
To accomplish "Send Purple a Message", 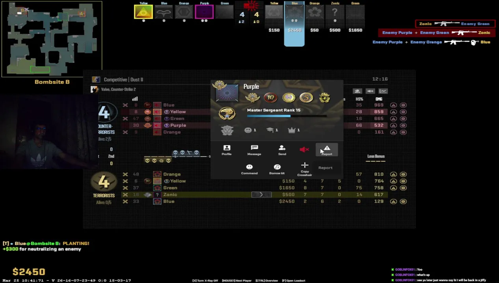I will pos(254,150).
